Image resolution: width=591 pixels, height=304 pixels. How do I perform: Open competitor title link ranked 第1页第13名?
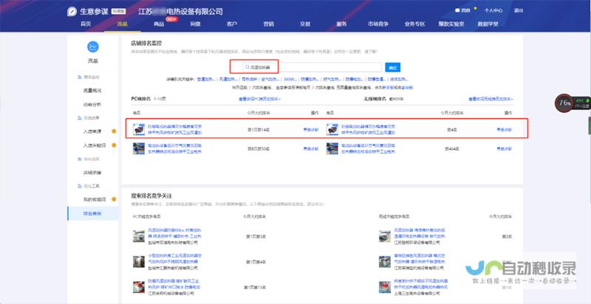(174, 283)
